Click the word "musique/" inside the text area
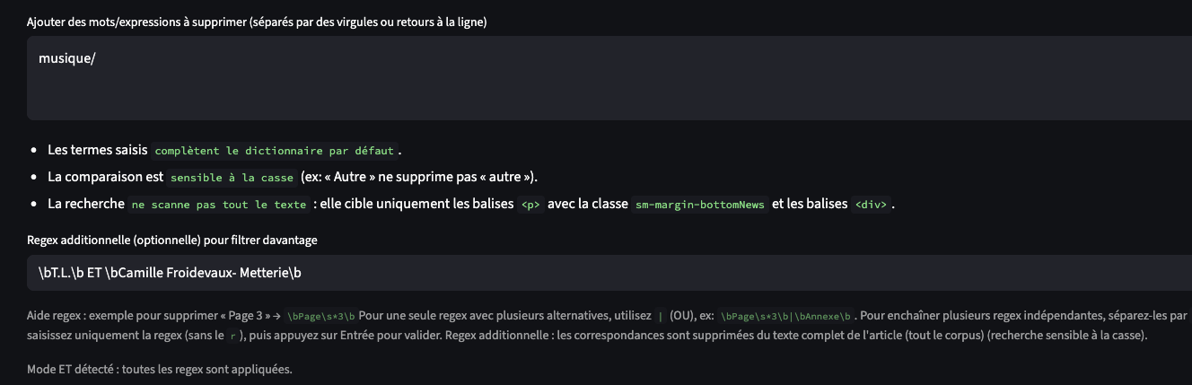The height and width of the screenshot is (385, 1192). click(67, 58)
